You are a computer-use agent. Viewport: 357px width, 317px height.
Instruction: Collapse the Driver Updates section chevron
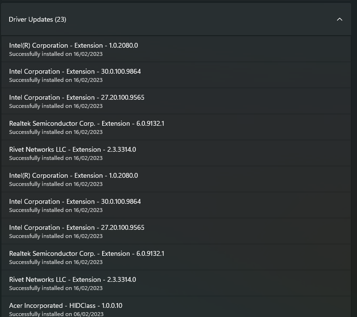340,19
